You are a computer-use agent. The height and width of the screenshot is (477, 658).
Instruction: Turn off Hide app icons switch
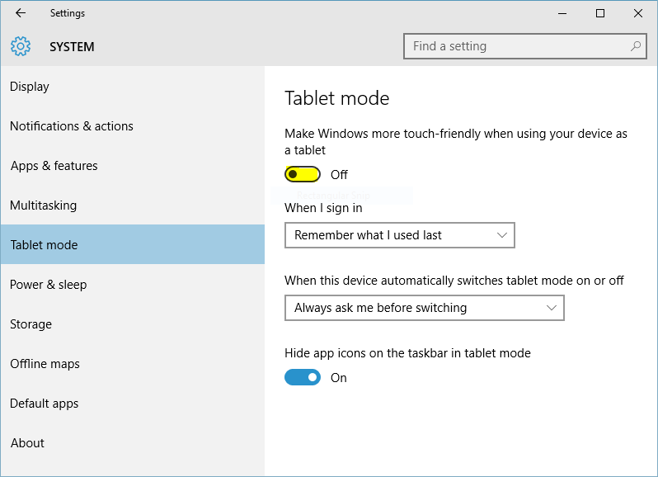[x=303, y=377]
